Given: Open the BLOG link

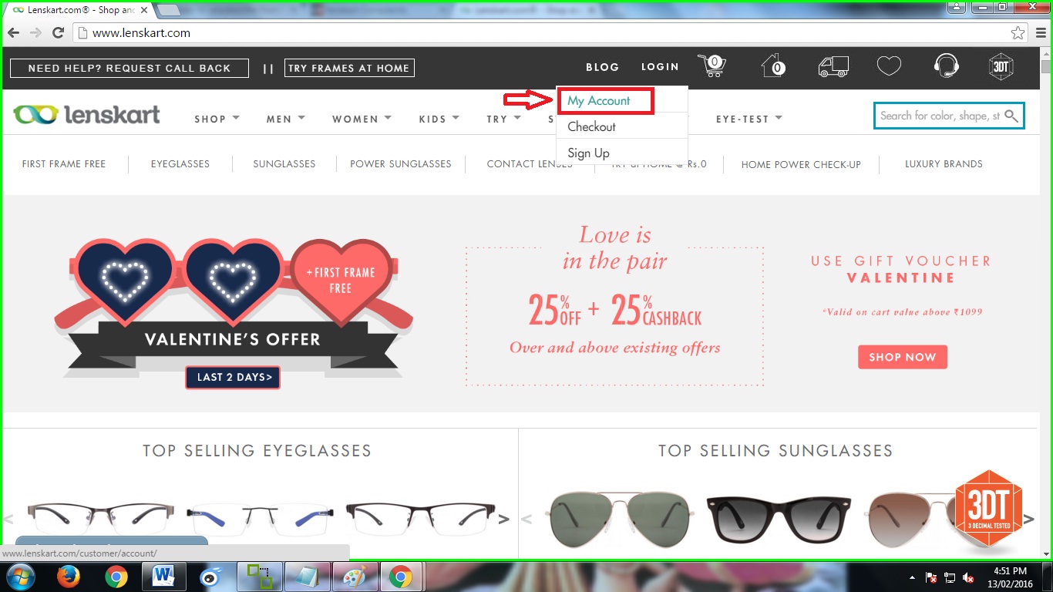Looking at the screenshot, I should (x=602, y=67).
